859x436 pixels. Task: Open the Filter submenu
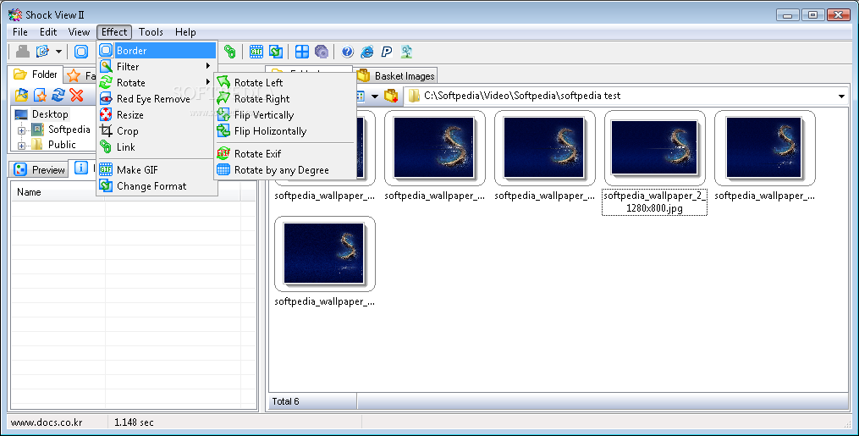[x=157, y=66]
